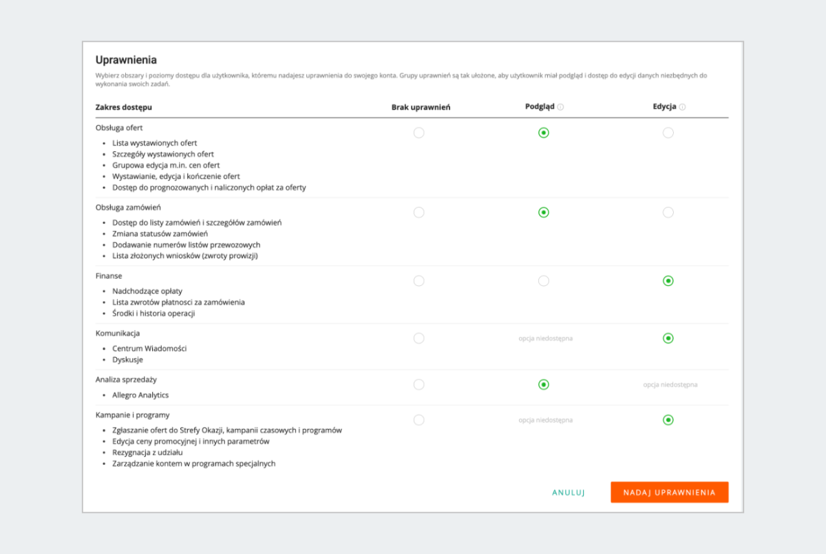
Task: Select Brak uprawnień for Obsługa zamówień
Action: [419, 212]
